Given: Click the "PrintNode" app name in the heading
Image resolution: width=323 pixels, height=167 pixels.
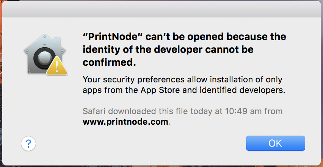Looking at the screenshot, I should pyautogui.click(x=113, y=37).
